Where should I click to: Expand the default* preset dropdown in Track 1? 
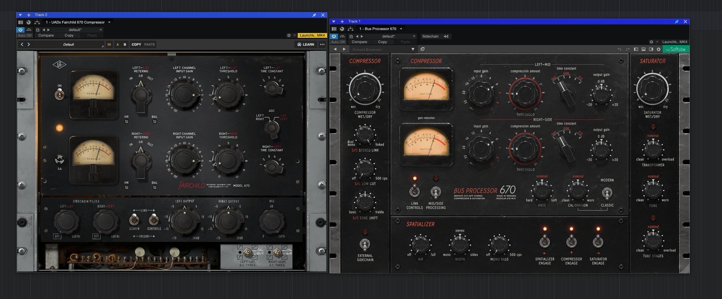pos(414,36)
